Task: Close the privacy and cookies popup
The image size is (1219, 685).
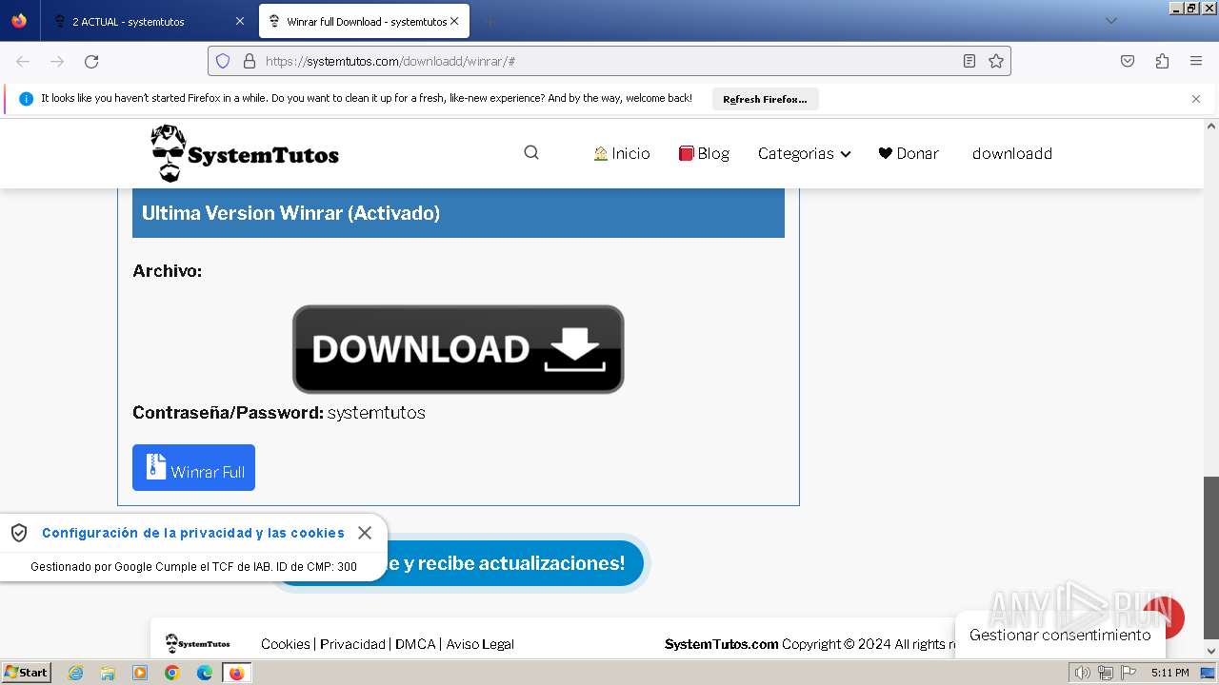Action: [x=365, y=533]
